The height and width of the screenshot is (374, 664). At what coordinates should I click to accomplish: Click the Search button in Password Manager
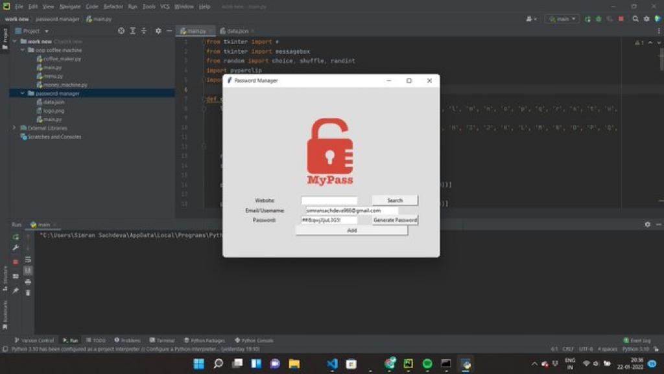click(395, 200)
